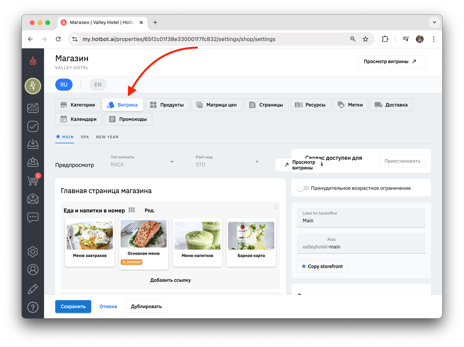This screenshot has width=464, height=347.
Task: Open the Основное меню card
Action: click(144, 243)
